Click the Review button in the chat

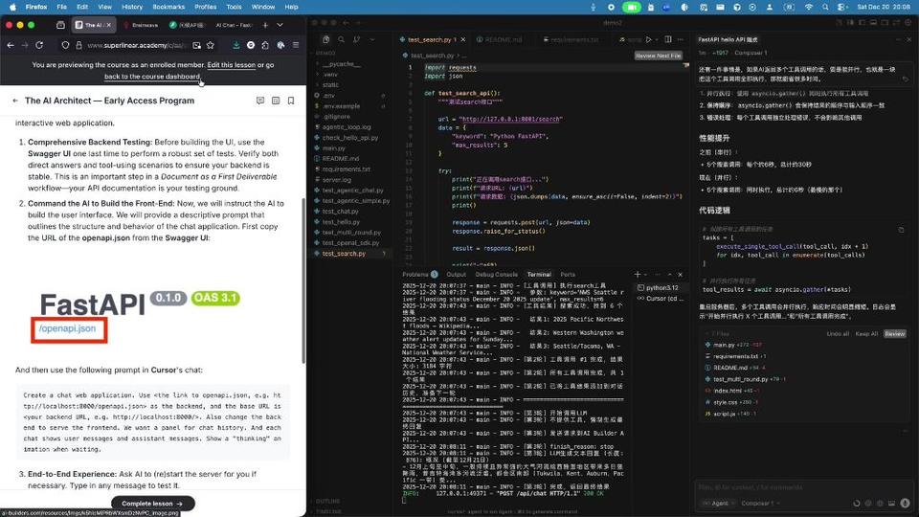894,333
